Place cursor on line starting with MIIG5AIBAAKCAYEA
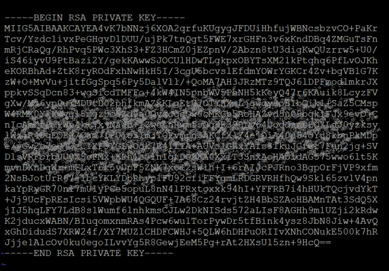 (191, 28)
